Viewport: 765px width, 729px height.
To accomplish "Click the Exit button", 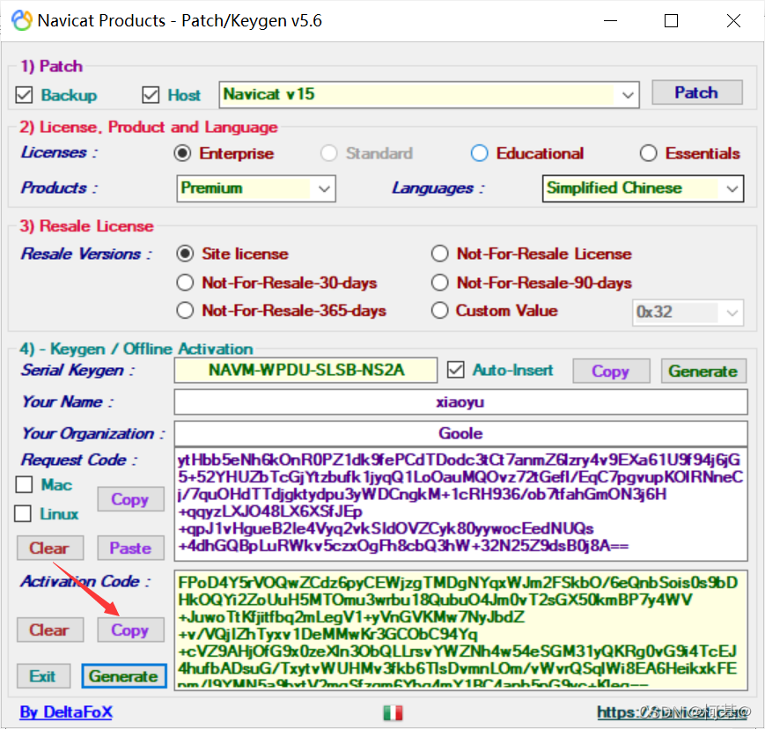I will tap(43, 676).
